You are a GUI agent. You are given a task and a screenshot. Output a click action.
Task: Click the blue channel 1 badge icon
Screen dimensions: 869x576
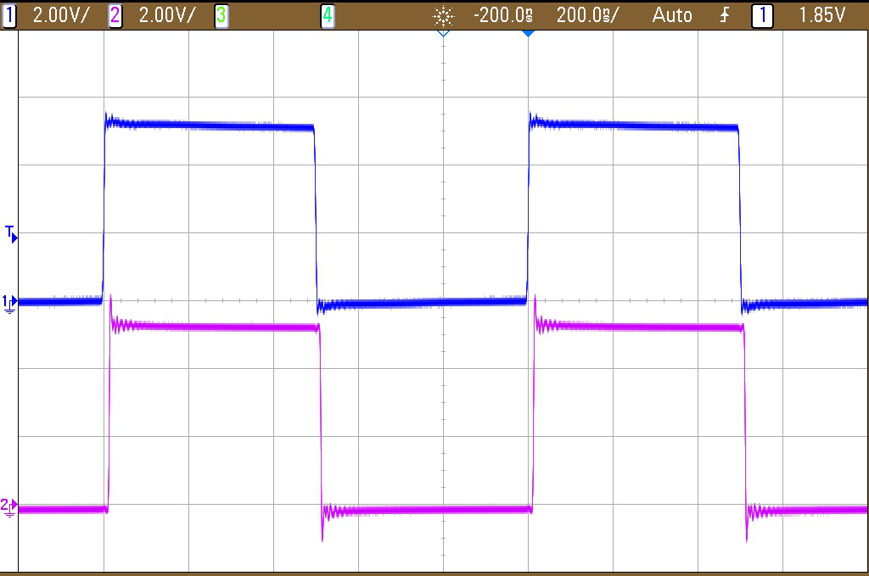pyautogui.click(x=10, y=14)
